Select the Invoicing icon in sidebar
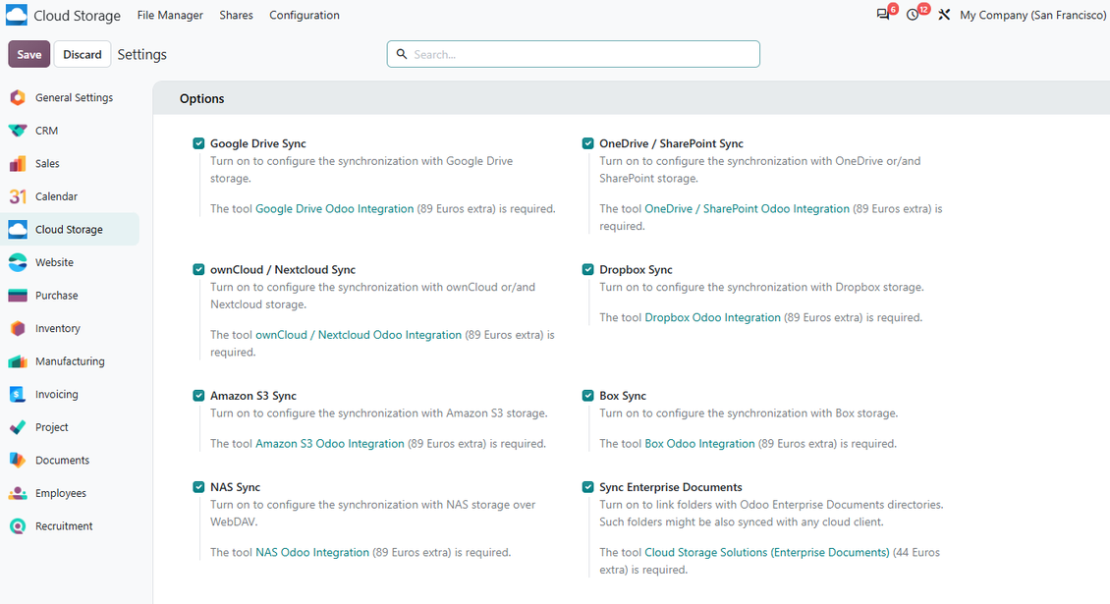This screenshot has width=1110, height=604. [x=18, y=395]
